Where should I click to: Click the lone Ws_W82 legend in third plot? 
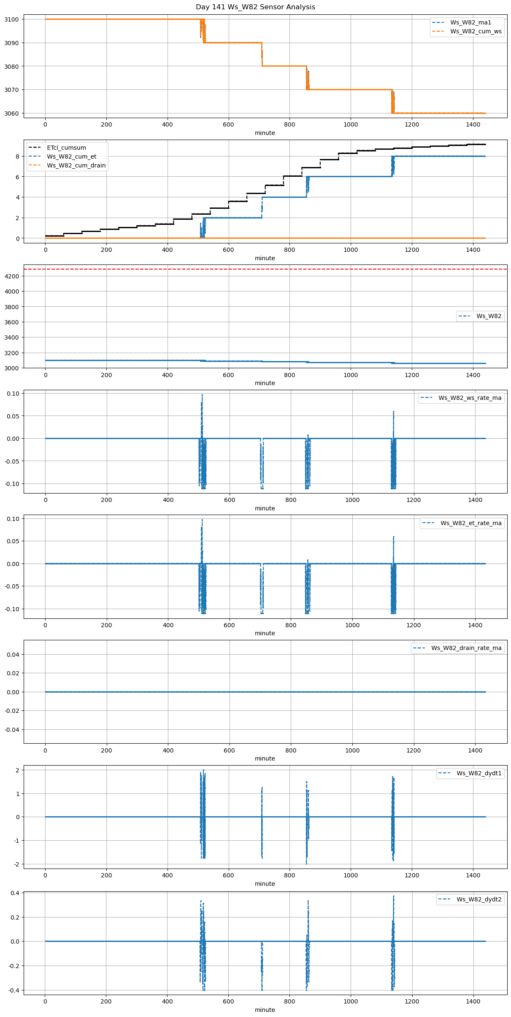coord(489,316)
